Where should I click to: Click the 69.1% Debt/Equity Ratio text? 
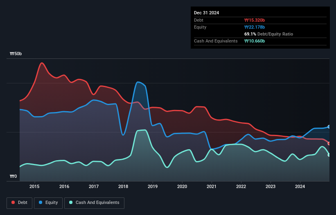pos(268,34)
